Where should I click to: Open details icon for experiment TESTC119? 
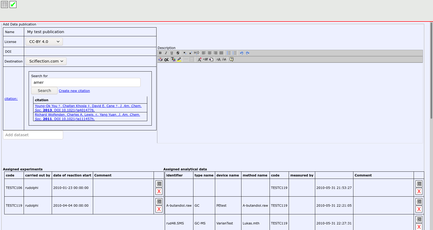pyautogui.click(x=159, y=202)
